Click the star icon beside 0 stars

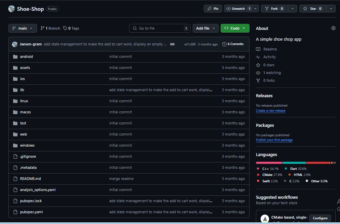(258, 65)
